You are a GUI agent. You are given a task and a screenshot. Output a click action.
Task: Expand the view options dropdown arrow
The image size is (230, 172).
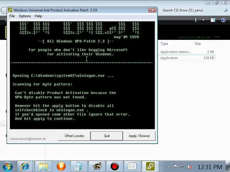pos(203,20)
